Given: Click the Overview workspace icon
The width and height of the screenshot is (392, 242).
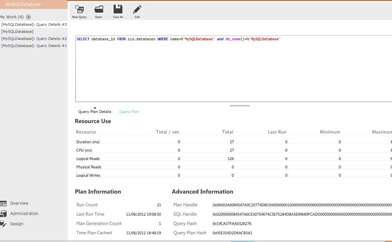Looking at the screenshot, I should tap(3, 203).
